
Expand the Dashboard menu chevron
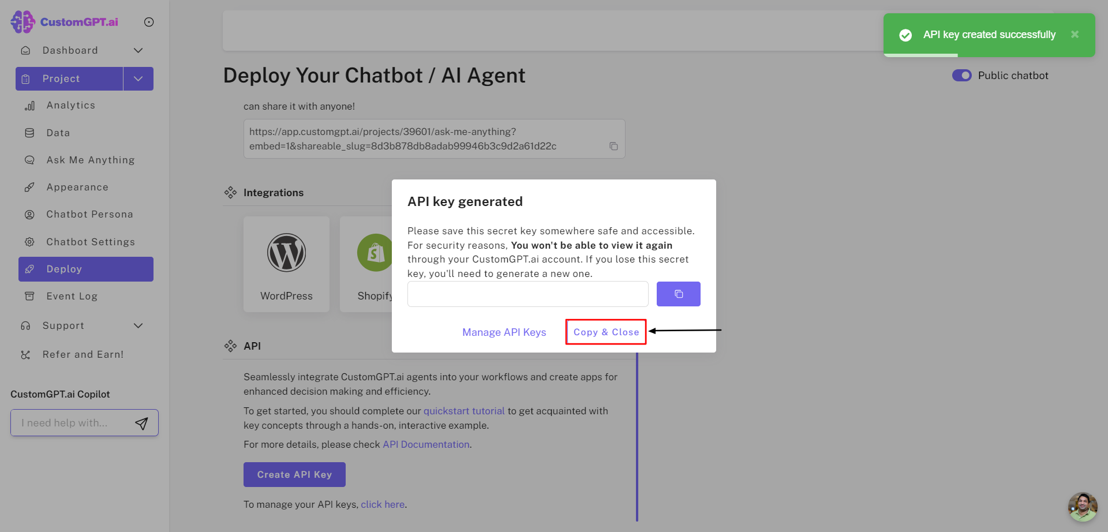(x=138, y=50)
